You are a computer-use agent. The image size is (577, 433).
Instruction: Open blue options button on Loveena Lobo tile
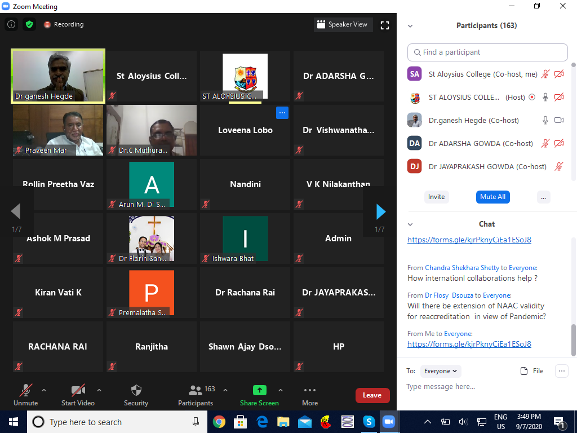[282, 113]
